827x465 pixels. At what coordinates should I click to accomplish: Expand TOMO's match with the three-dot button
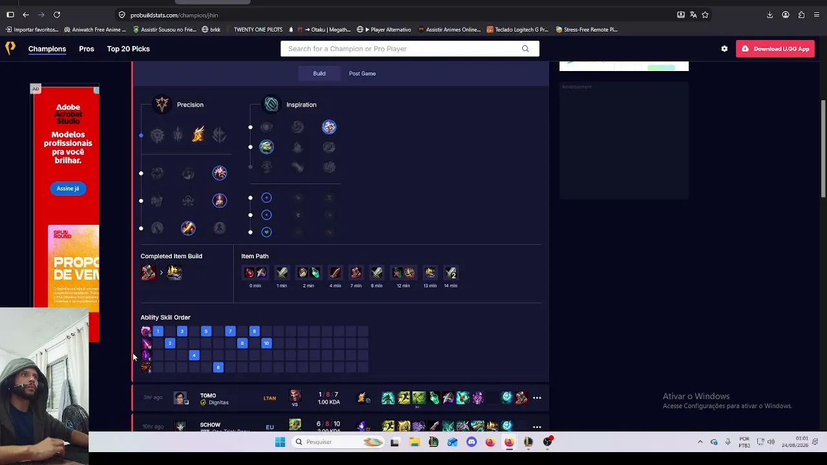(x=537, y=398)
